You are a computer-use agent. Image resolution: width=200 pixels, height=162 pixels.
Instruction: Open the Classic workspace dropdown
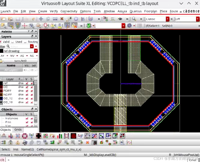coord(167,19)
